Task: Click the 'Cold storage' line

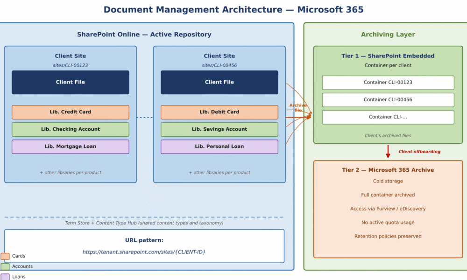Action: coord(388,181)
